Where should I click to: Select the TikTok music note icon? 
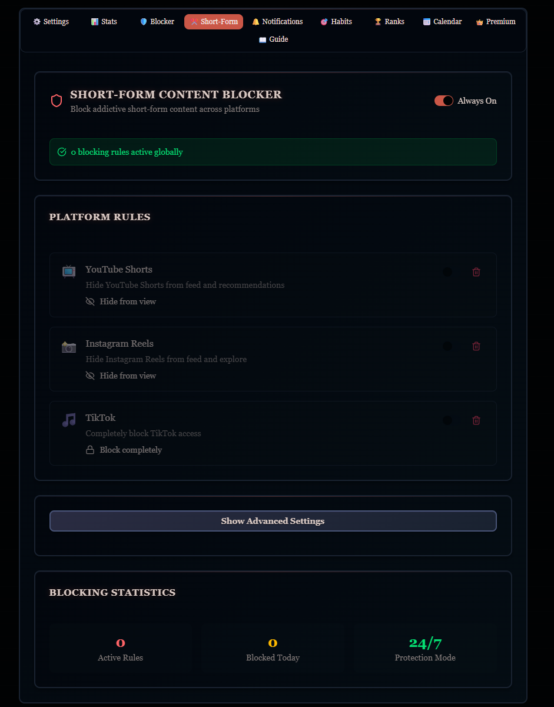[x=68, y=420]
